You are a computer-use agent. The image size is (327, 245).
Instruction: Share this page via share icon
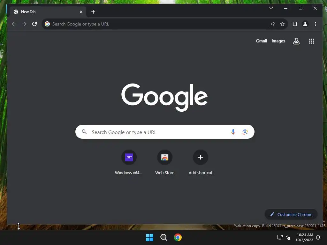272,24
